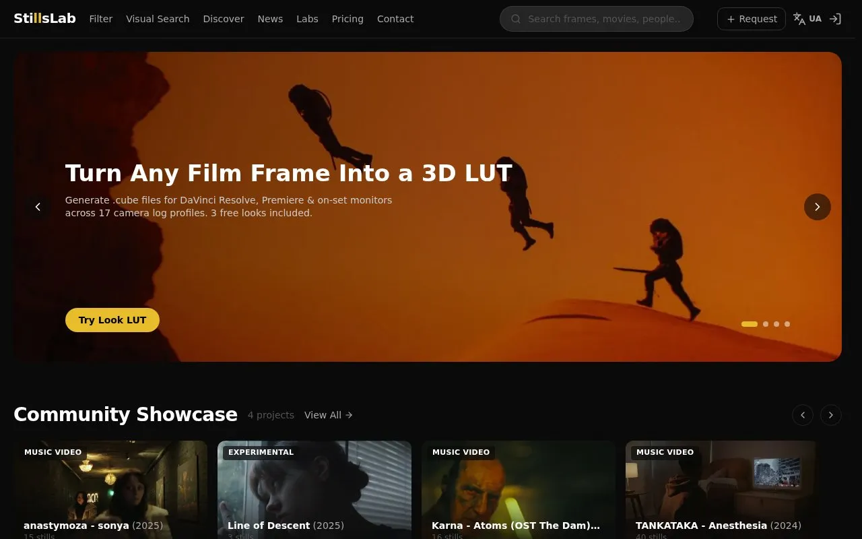The height and width of the screenshot is (539, 862).
Task: Advance to next hero banner slide
Action: (818, 207)
